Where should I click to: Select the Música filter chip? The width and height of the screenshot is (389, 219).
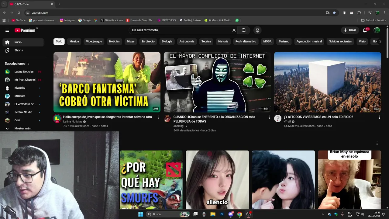(74, 41)
